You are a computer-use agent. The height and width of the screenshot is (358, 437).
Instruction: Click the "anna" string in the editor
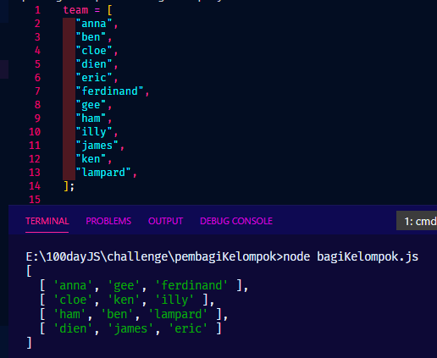[x=94, y=24]
